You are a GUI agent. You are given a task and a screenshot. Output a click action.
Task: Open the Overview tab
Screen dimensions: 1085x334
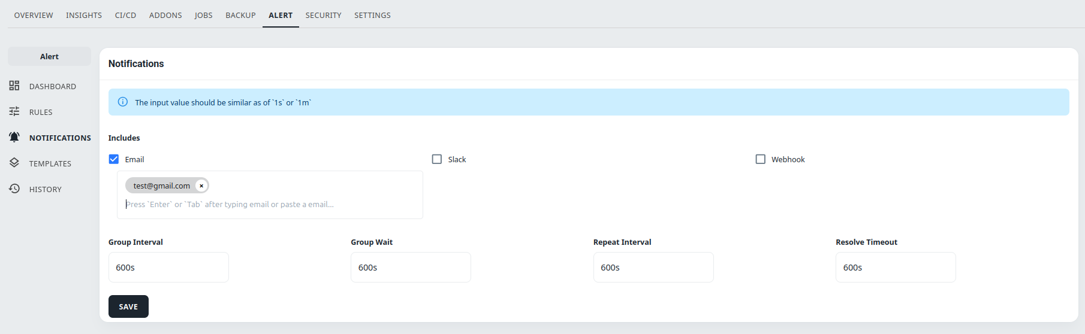point(34,15)
